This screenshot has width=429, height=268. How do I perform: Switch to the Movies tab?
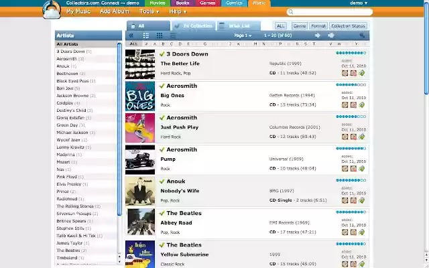coord(158,3)
